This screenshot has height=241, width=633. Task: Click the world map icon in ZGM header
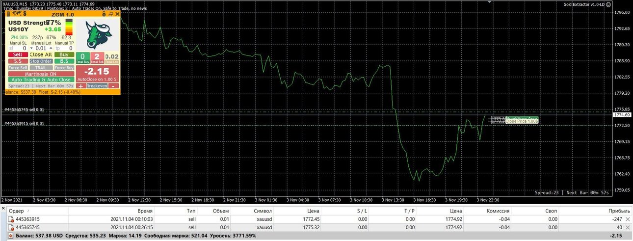coord(17,13)
